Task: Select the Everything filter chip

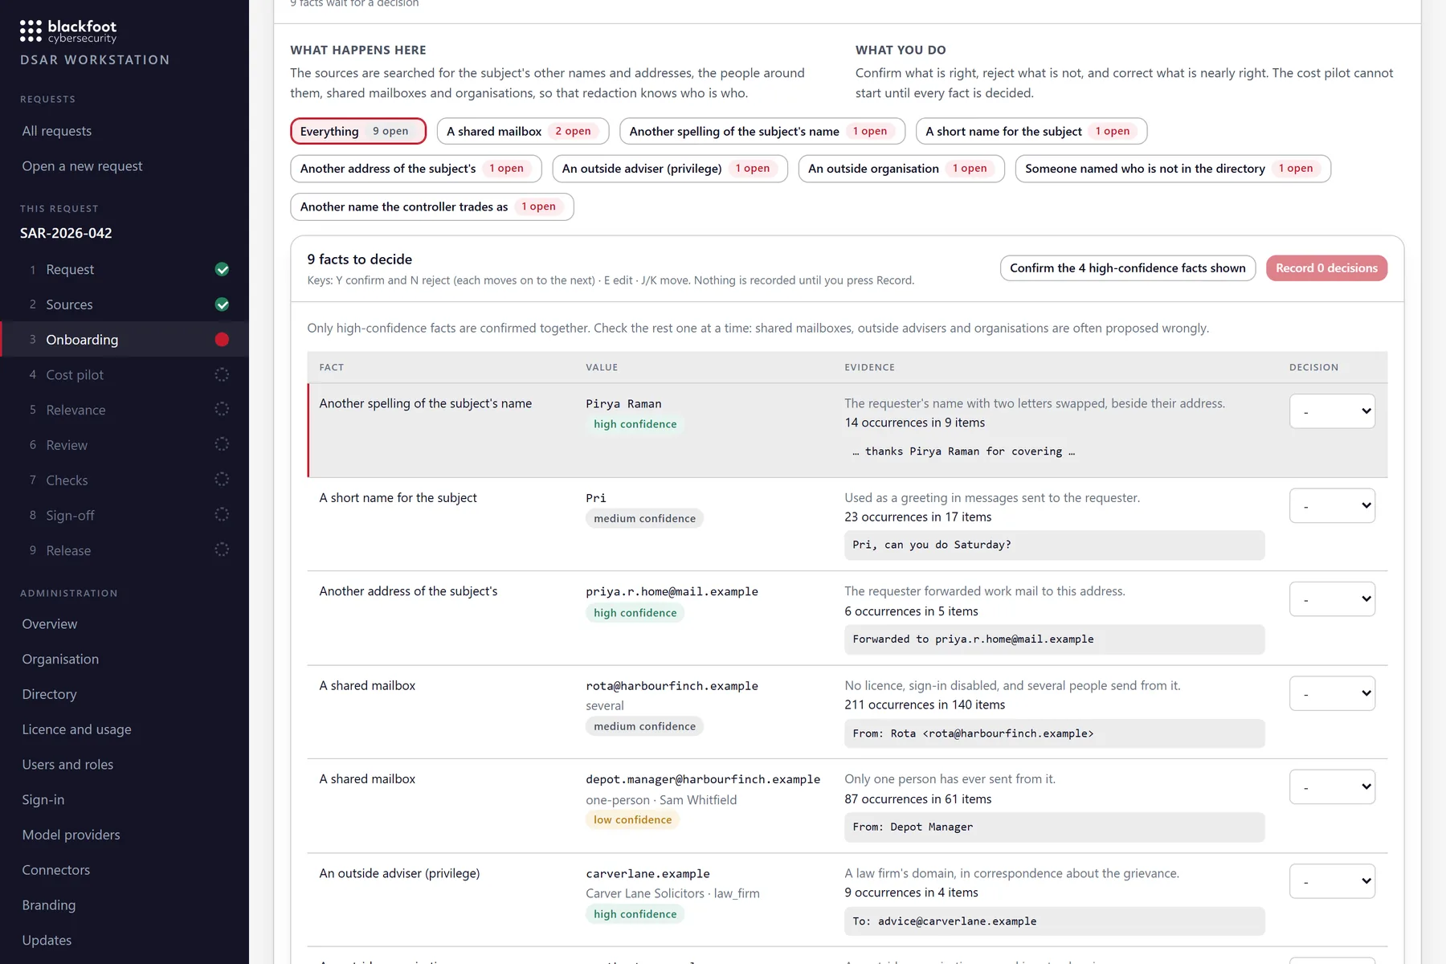Action: [358, 131]
